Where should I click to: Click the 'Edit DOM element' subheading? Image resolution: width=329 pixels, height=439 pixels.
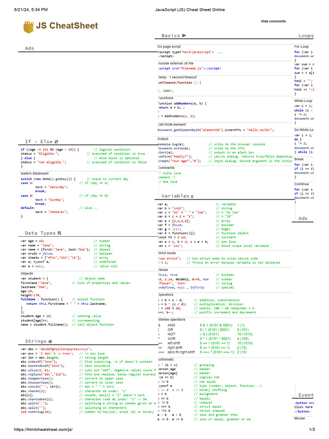[x=172, y=125]
